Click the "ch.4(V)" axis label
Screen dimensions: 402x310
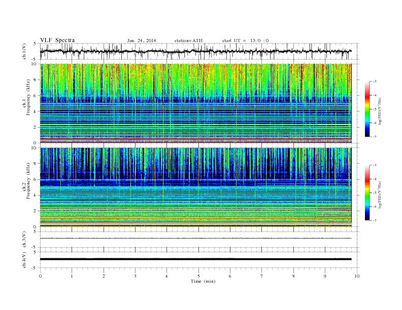tap(24, 260)
